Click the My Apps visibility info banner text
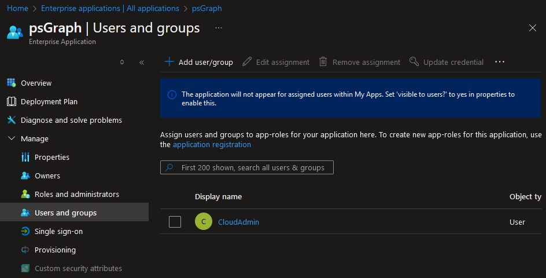 tap(348, 98)
